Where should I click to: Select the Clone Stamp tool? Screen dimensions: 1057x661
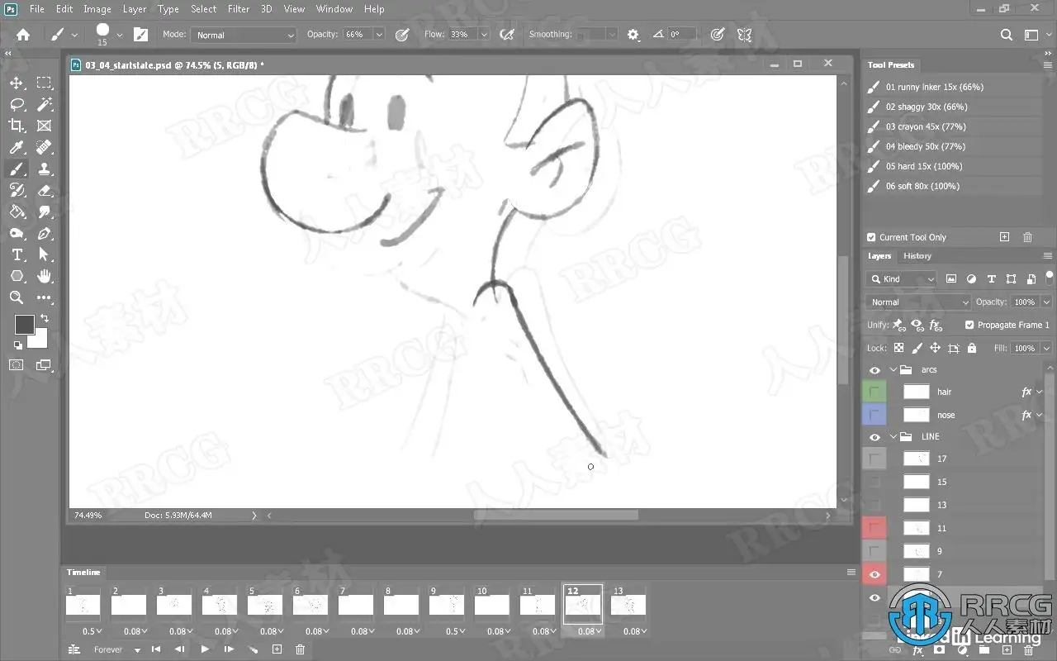tap(45, 169)
